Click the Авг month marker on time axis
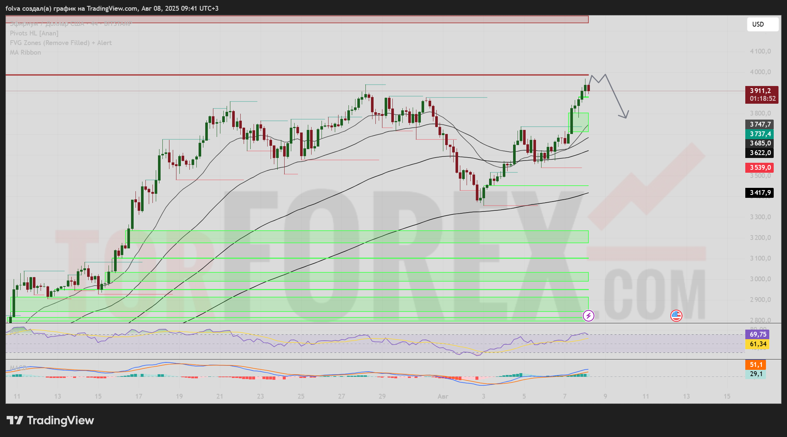 [x=443, y=396]
